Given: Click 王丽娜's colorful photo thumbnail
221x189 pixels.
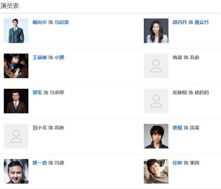Looking at the screenshot, I should point(16,66).
